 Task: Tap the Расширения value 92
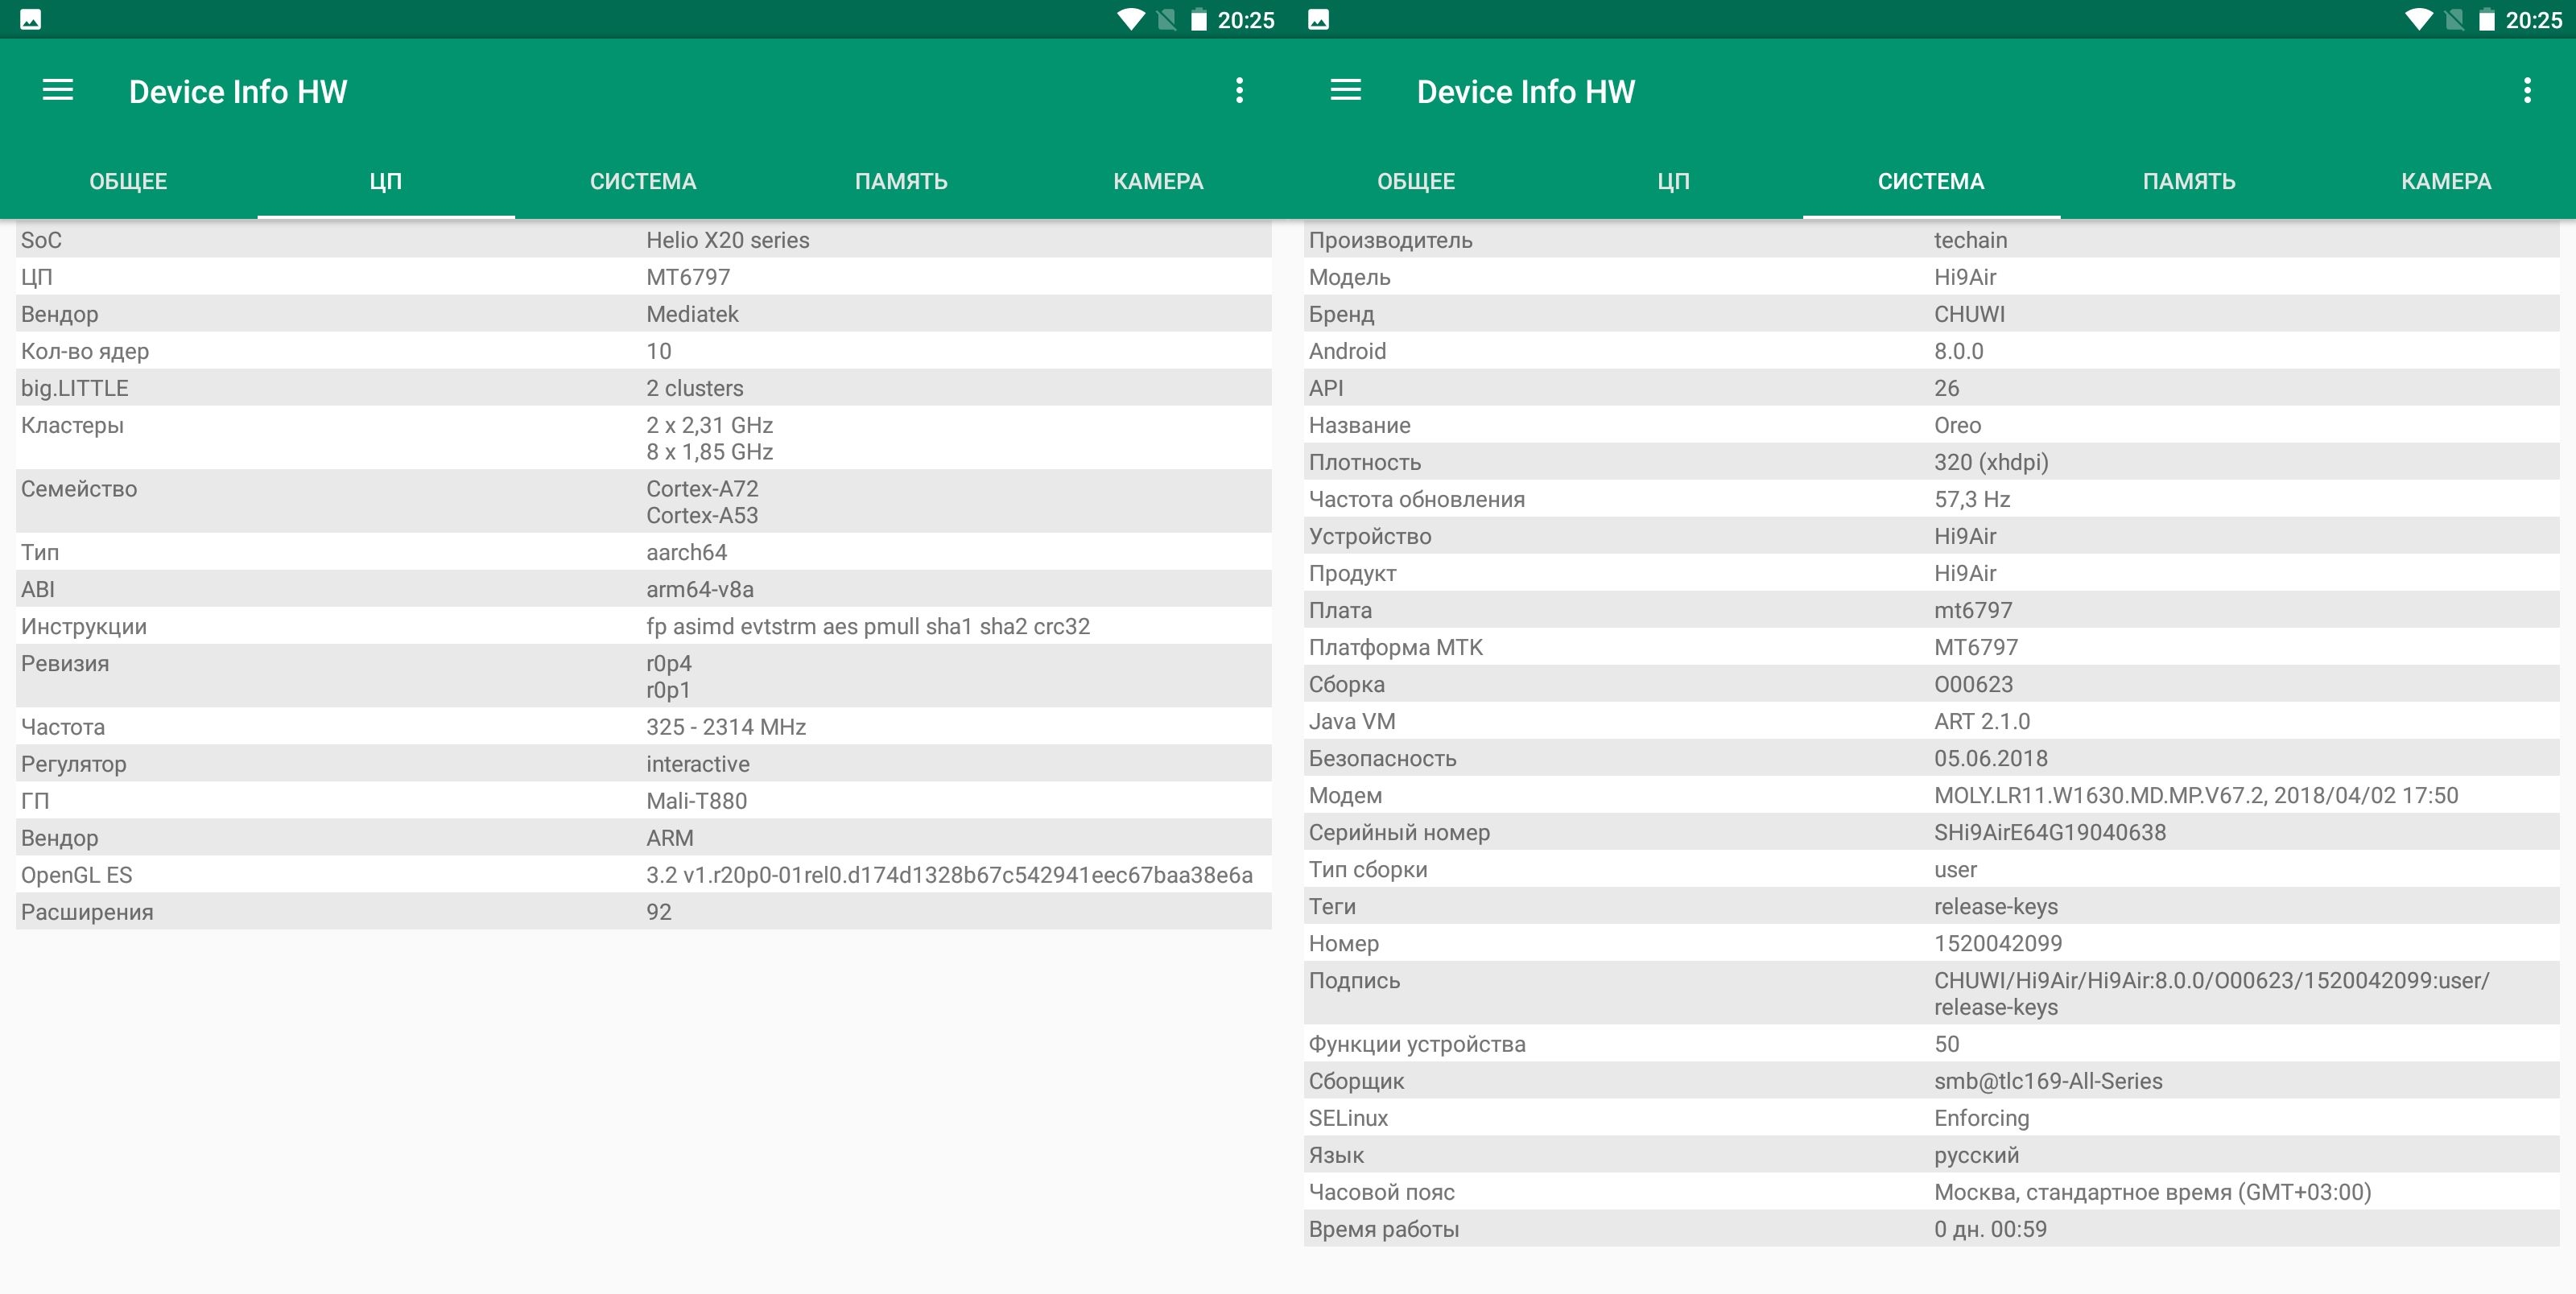click(x=658, y=912)
